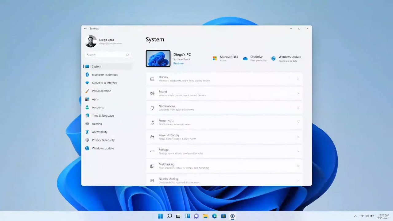Viewport: 393px width, 221px height.
Task: Click the OneDrive cloud icon
Action: [245, 58]
